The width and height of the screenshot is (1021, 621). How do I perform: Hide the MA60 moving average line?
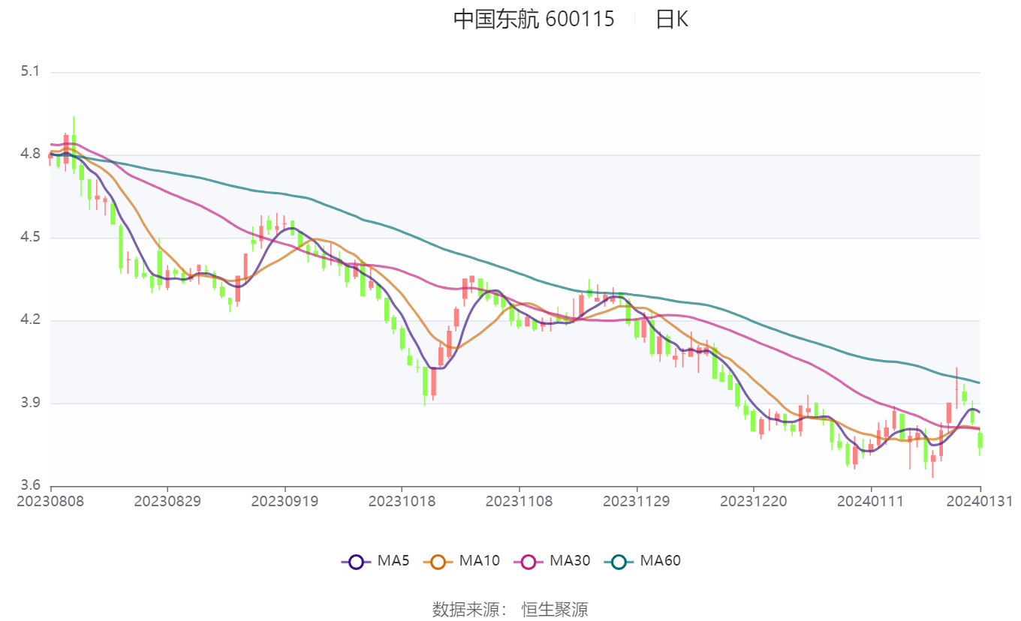pyautogui.click(x=642, y=560)
